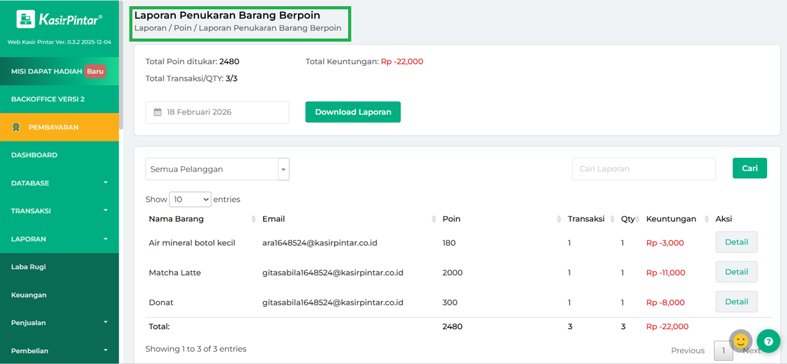The height and width of the screenshot is (364, 787).
Task: Click the Pembayaran medal icon
Action: click(x=16, y=127)
